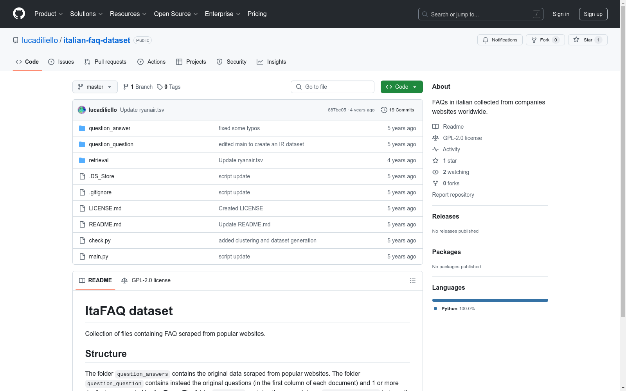Switch to the Pull requests tab
The width and height of the screenshot is (626, 391).
(x=105, y=62)
